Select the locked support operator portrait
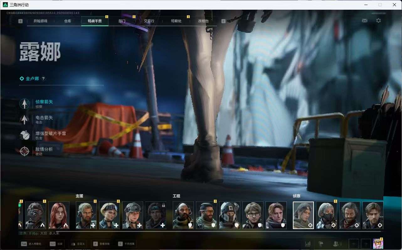The image size is (402, 250). click(x=156, y=215)
